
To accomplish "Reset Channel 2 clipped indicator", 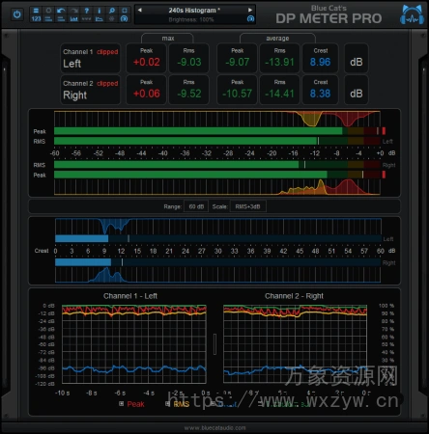I will tap(107, 84).
